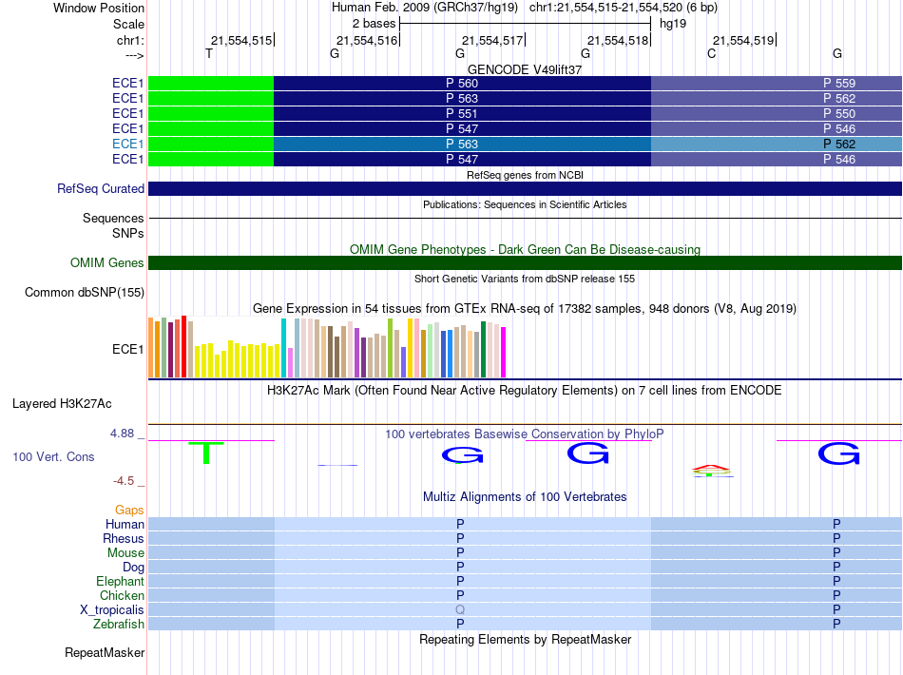Click the SNPs track label
This screenshot has height=675, width=903.
pos(128,233)
